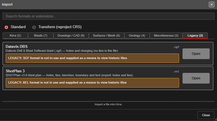Switch to the Blasts (7) tab
Screen dimensions: 217x121
[x=41, y=35]
